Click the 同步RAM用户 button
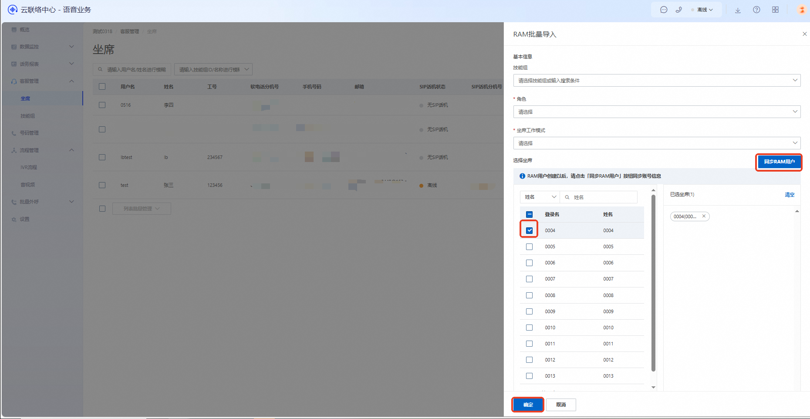 coord(779,162)
